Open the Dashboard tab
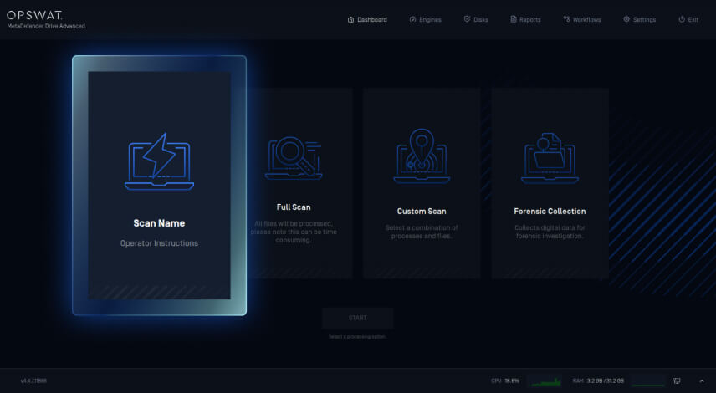716x393 pixels. [x=367, y=19]
